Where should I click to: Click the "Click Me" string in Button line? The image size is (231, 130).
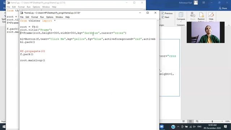[x=57, y=39]
